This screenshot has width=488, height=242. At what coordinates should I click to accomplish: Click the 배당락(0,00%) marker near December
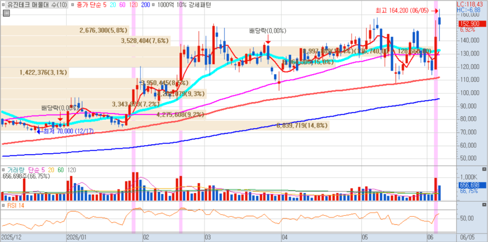tap(60, 108)
